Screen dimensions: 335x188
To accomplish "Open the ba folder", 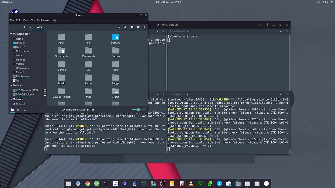I will pyautogui.click(x=88, y=39).
